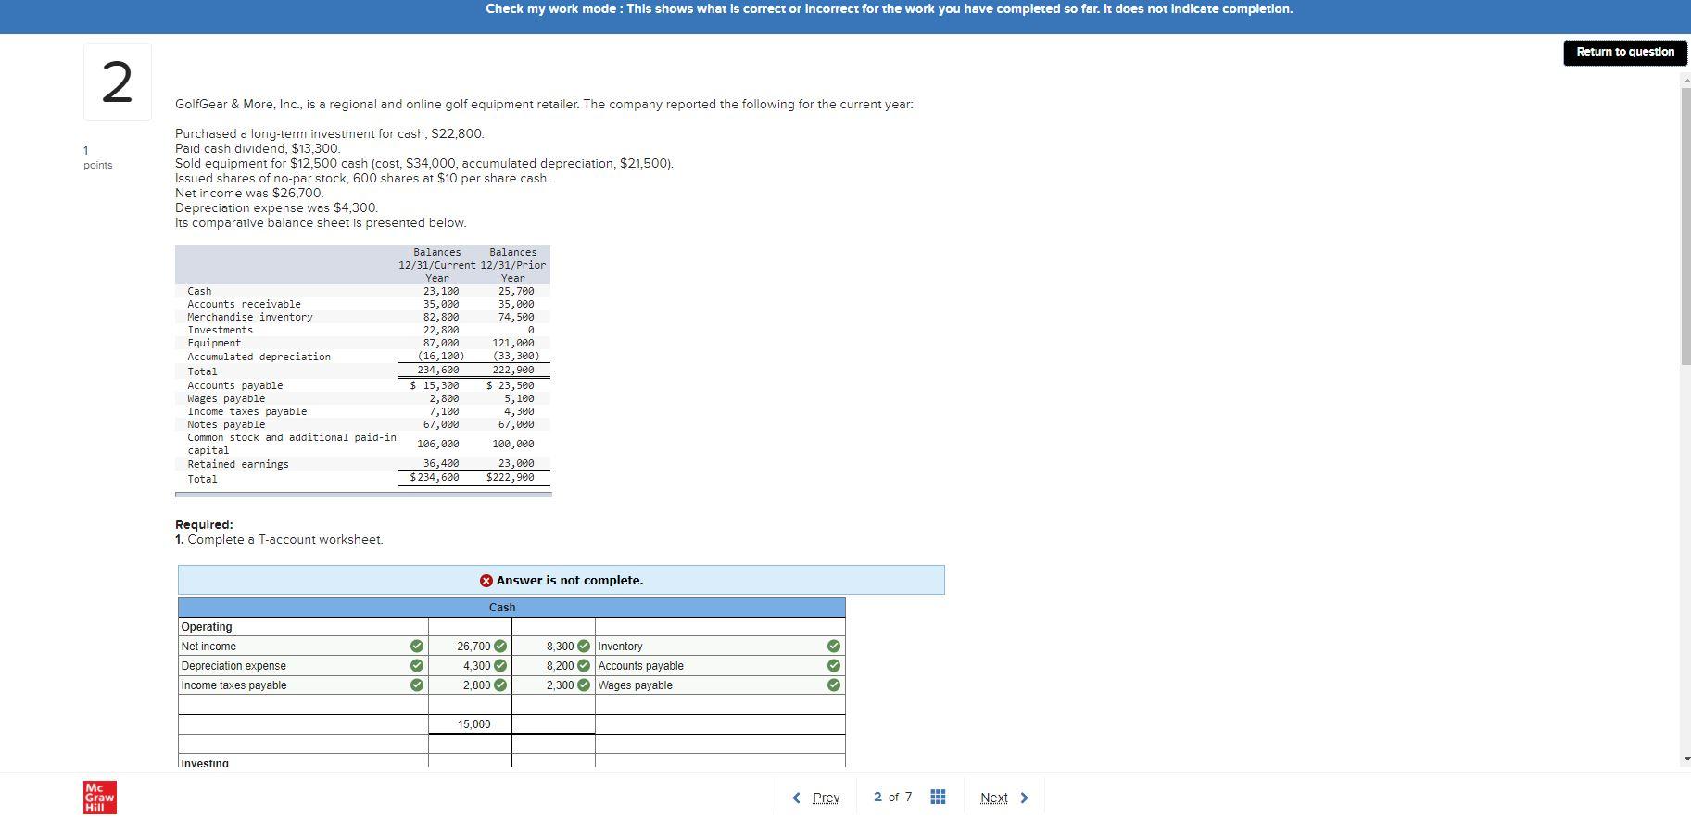This screenshot has height=817, width=1691.
Task: Click the Merchandise inventory row label
Action: point(250,318)
